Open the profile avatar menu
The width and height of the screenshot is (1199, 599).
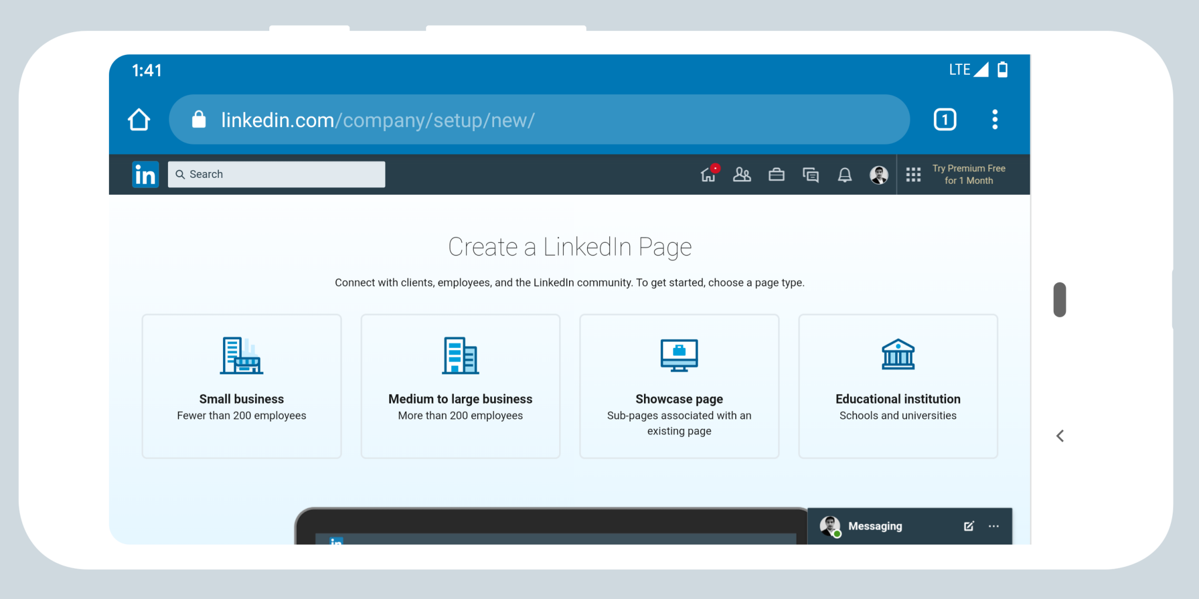coord(879,174)
